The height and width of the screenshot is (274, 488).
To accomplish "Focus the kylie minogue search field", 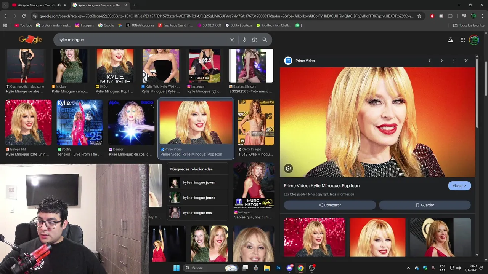I will point(141,40).
